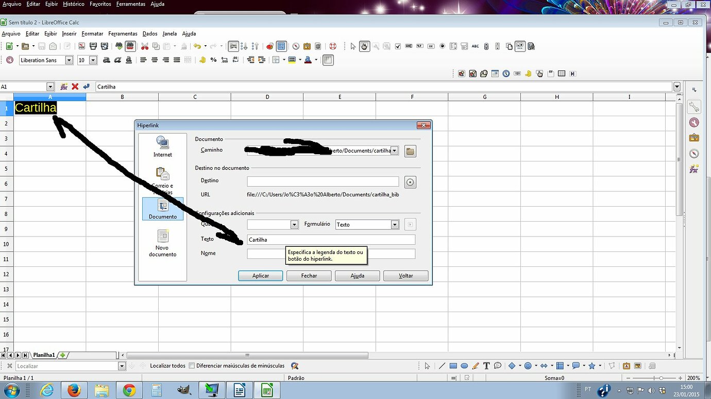Viewport: 711px width, 399px height.
Task: Cancel the cell input with red X
Action: [75, 87]
